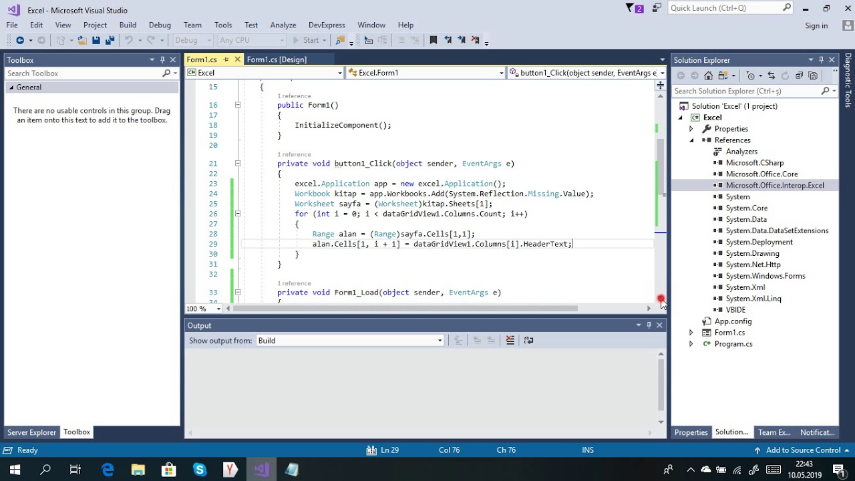
Task: Collapse the for loop outline at line 26
Action: click(x=237, y=214)
